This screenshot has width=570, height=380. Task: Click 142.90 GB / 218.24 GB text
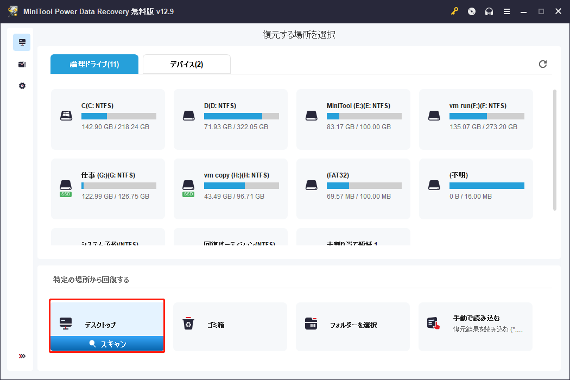[x=115, y=127]
